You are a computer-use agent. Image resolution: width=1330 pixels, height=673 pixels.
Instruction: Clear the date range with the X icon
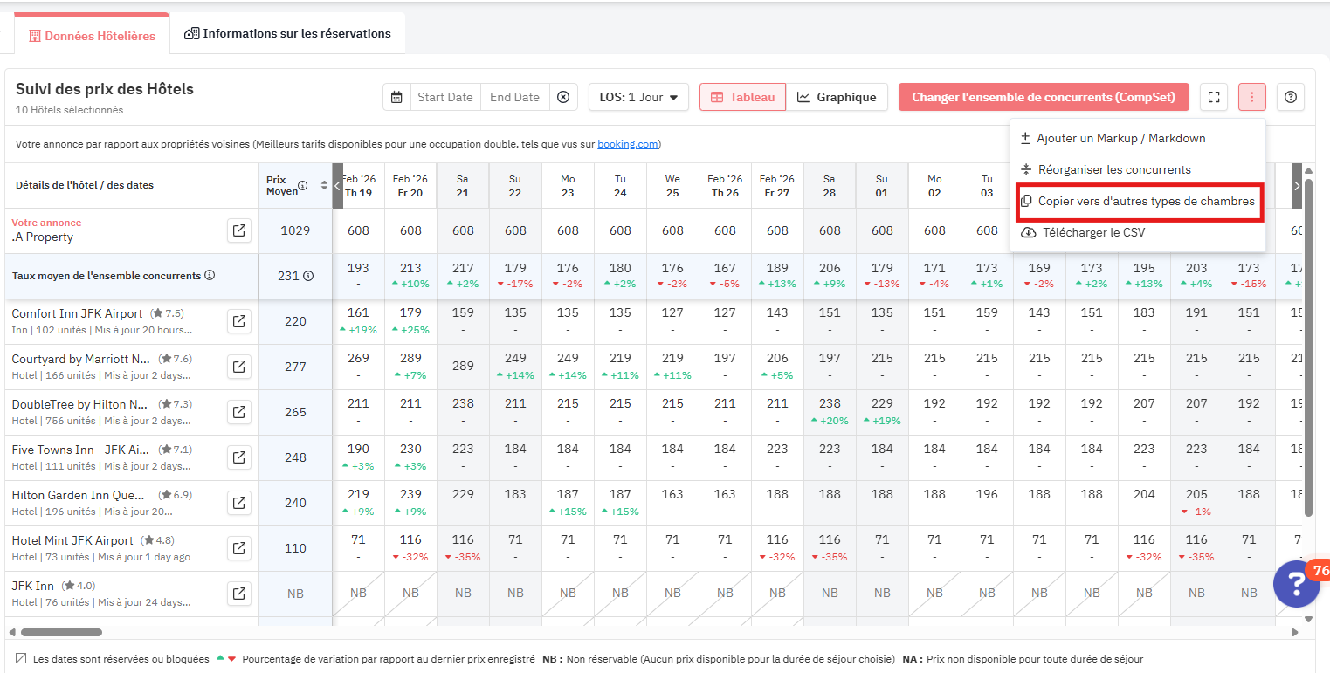tap(563, 97)
